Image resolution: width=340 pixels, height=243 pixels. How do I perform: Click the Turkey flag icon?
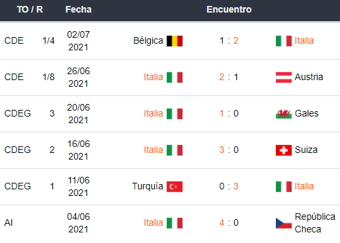coord(175,187)
